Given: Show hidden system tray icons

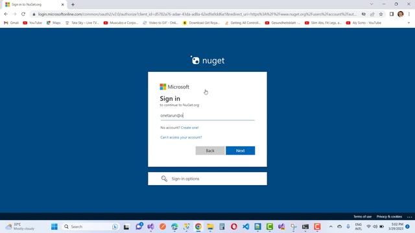Looking at the screenshot, I should coord(331,227).
